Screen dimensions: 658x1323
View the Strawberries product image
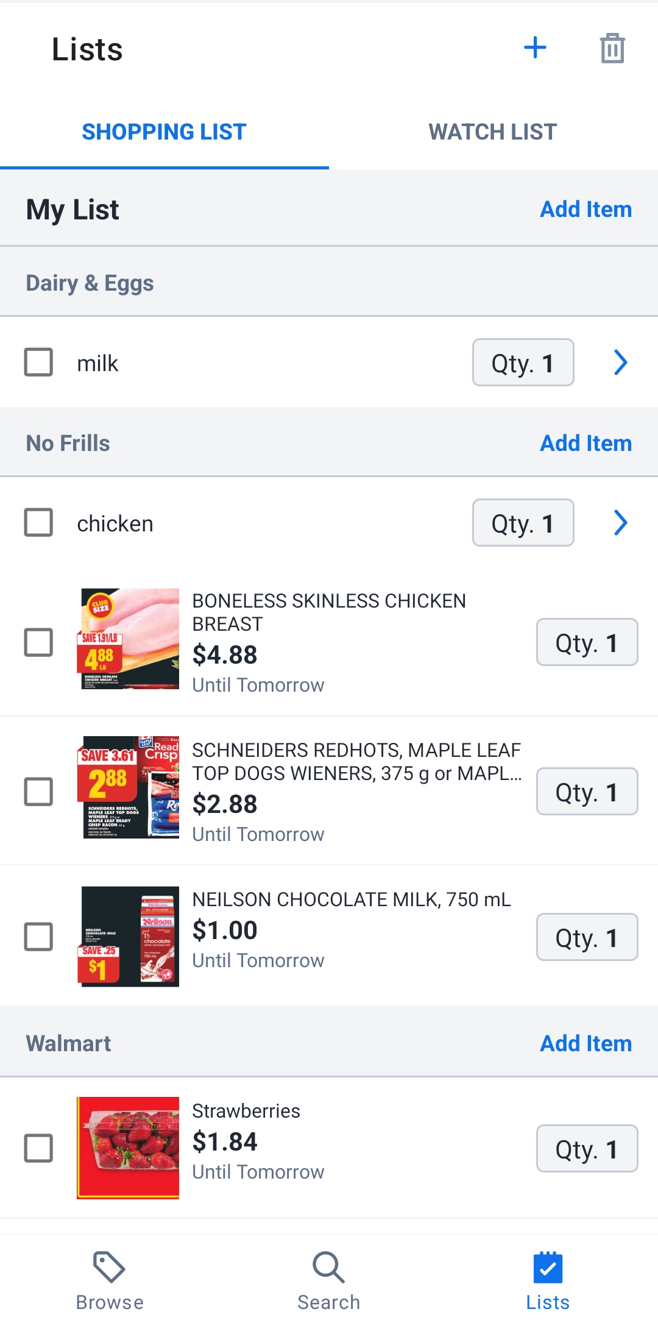coord(128,1148)
